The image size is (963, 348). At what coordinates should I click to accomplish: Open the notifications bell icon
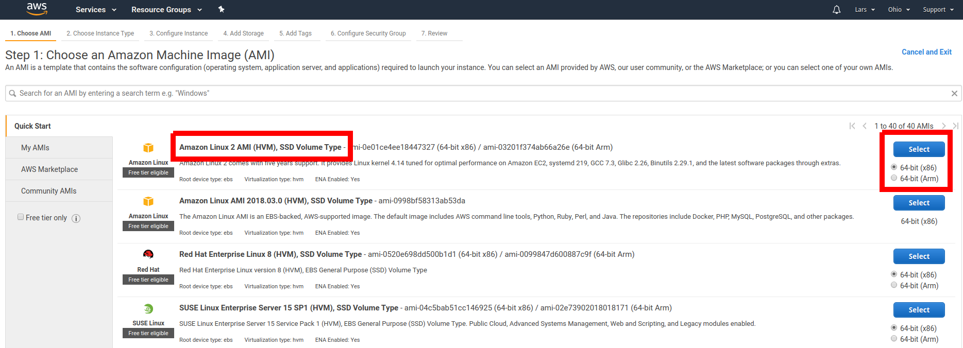pyautogui.click(x=836, y=10)
